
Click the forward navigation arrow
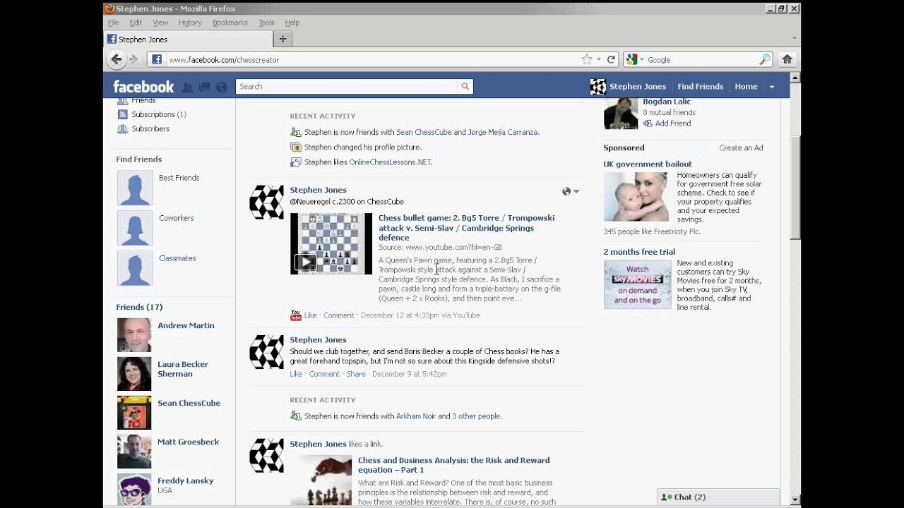(133, 60)
